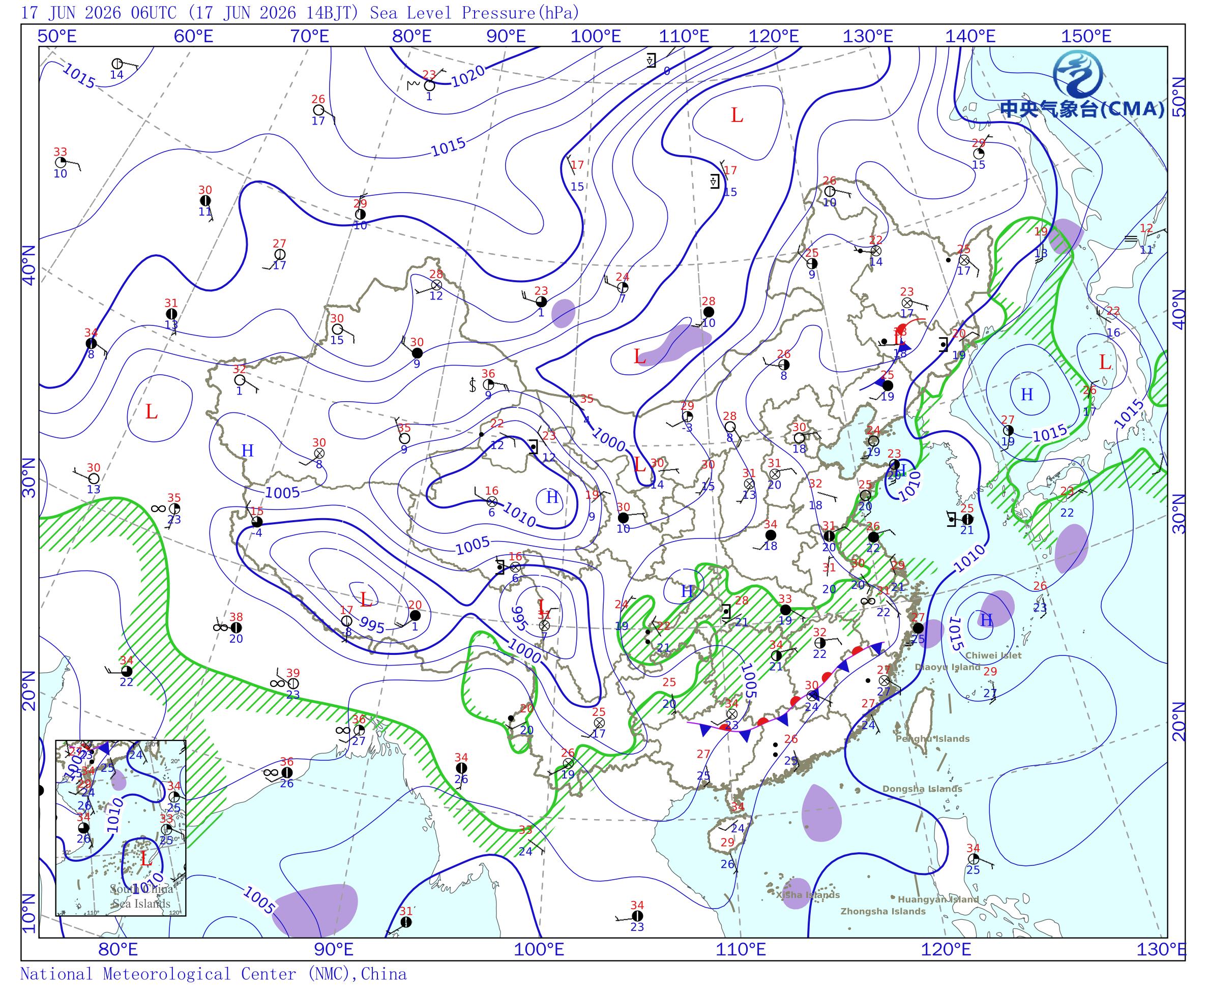This screenshot has height=991, width=1207.
Task: Click the blue H inside the 1015 isobar over Japan Sea
Action: click(1026, 395)
